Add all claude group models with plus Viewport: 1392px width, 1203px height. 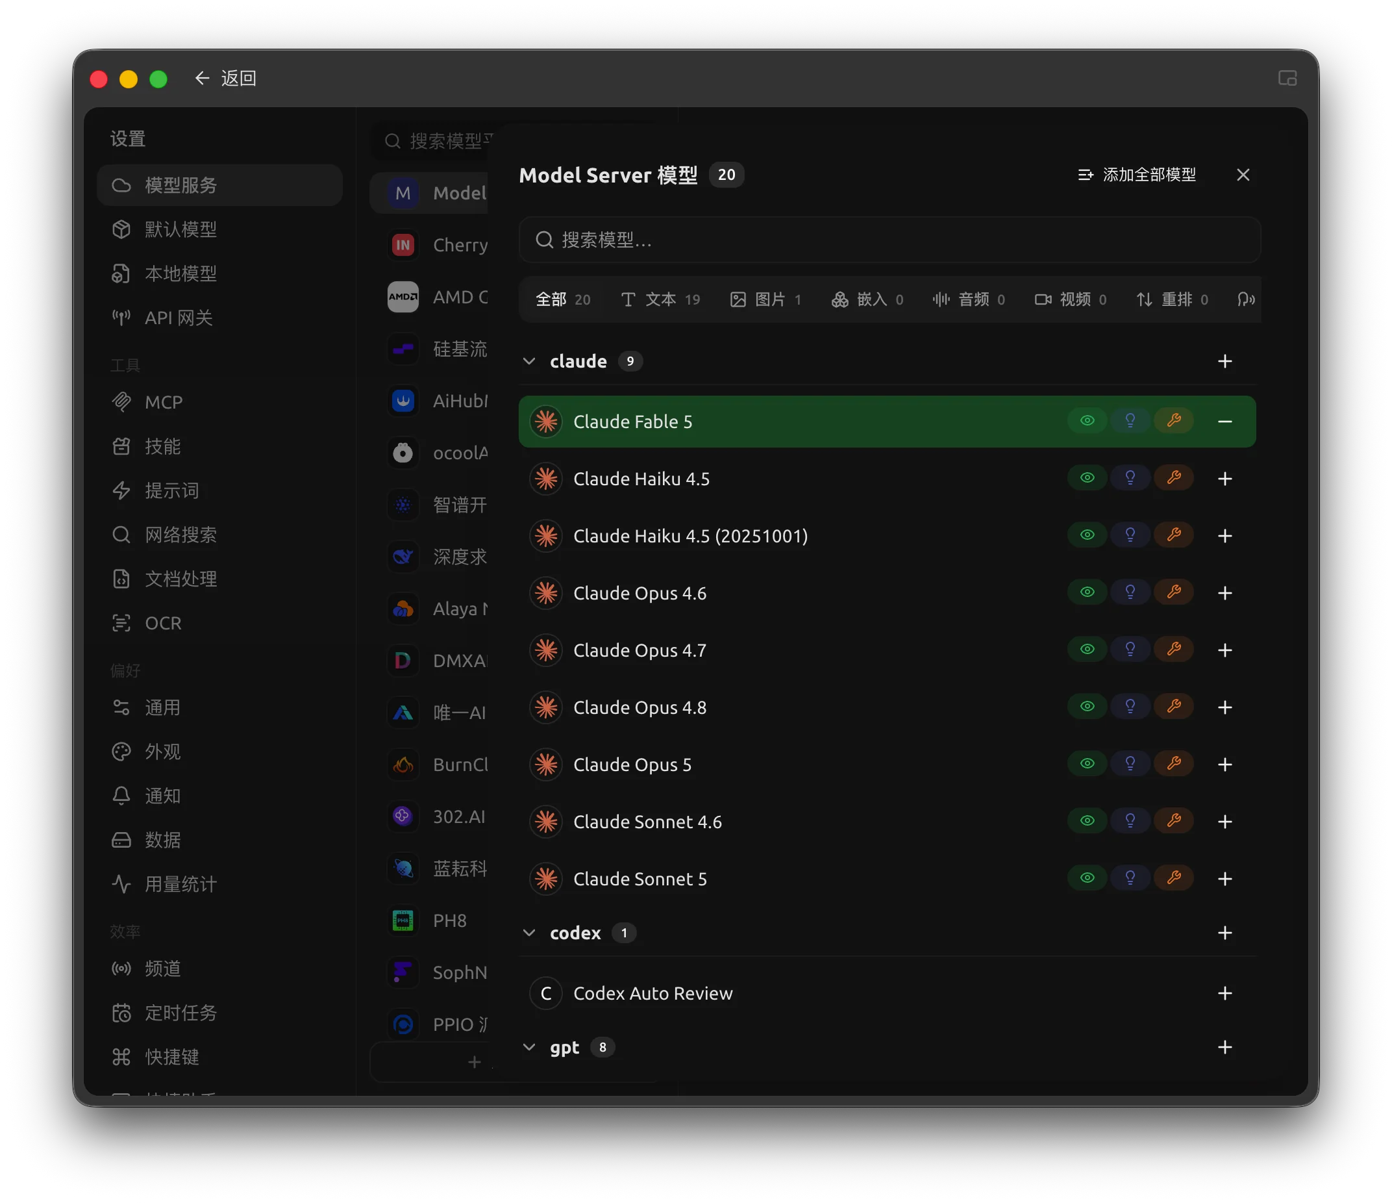1224,361
